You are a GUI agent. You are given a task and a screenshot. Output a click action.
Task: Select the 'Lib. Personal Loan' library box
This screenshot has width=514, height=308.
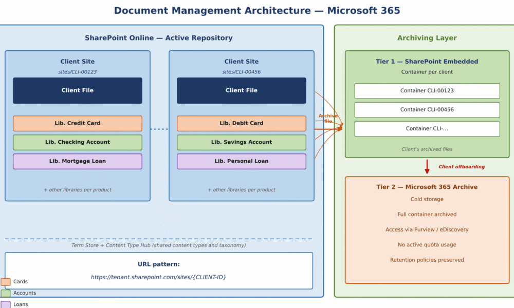point(242,161)
